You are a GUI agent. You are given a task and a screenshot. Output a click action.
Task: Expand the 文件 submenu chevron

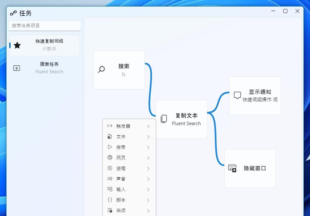point(148,137)
